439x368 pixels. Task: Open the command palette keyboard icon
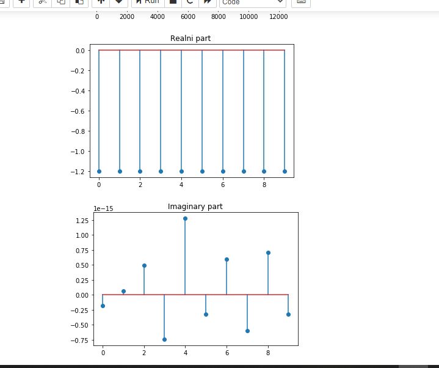pos(301,2)
